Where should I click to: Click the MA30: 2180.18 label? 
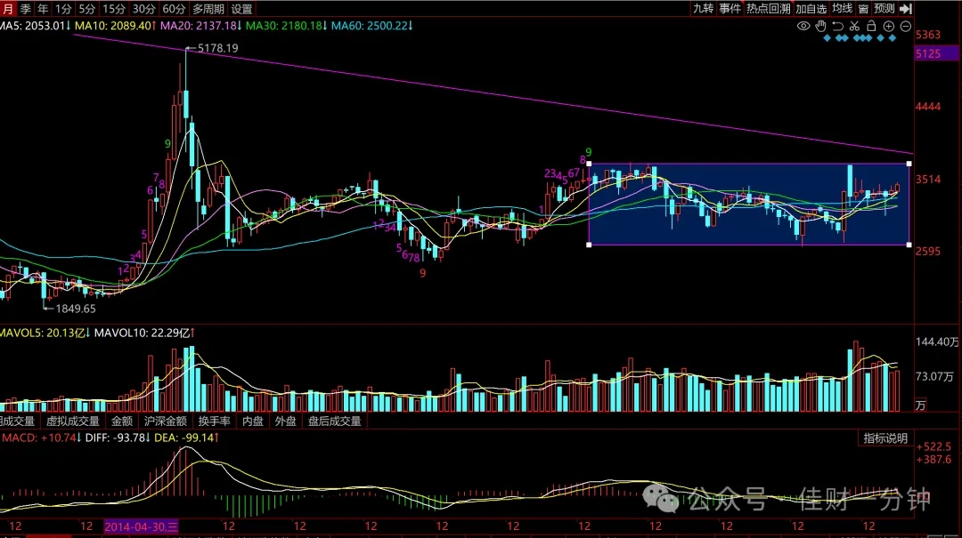point(287,26)
